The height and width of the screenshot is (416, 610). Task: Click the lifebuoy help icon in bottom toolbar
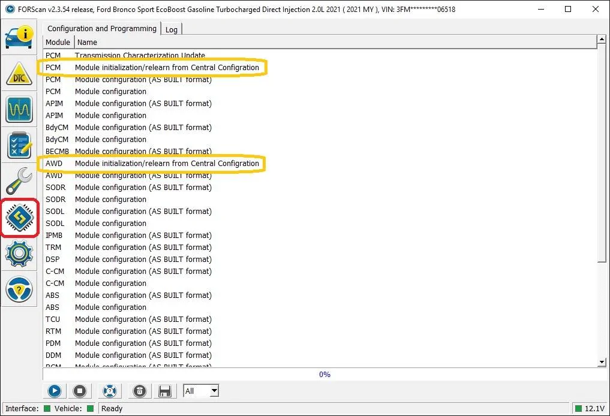pyautogui.click(x=109, y=391)
